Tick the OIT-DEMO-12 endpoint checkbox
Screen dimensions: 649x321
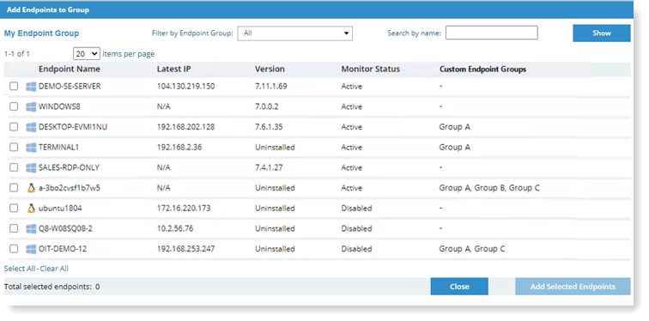[14, 249]
